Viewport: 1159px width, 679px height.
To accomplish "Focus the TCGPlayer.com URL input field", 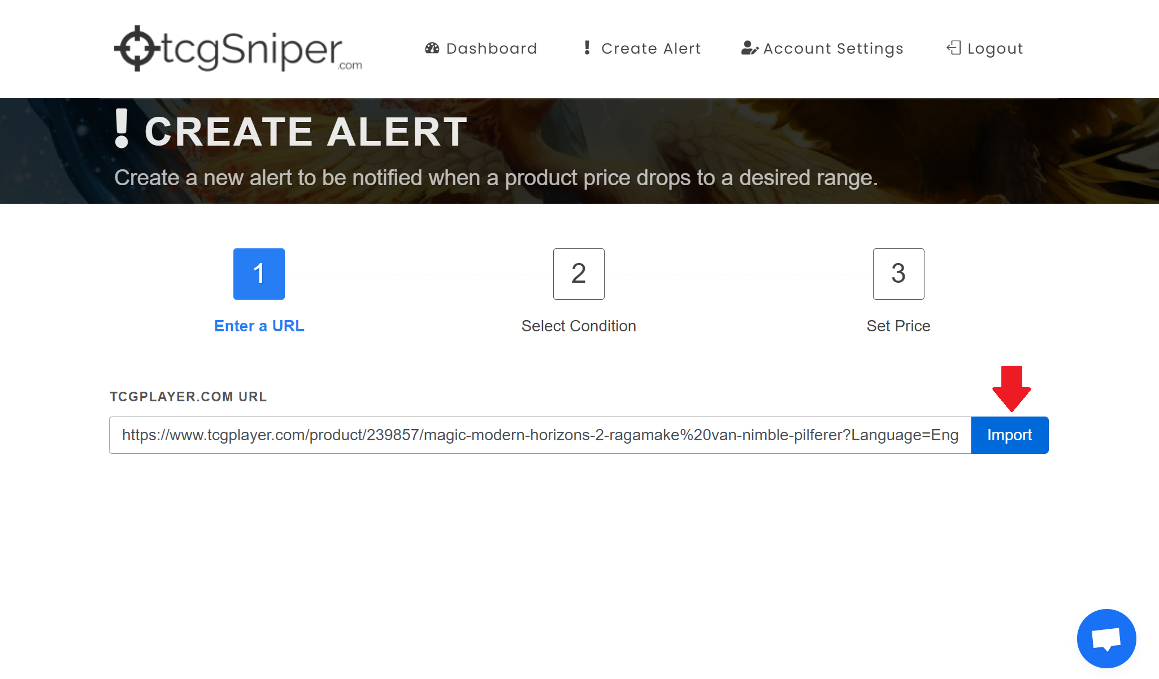I will (540, 435).
